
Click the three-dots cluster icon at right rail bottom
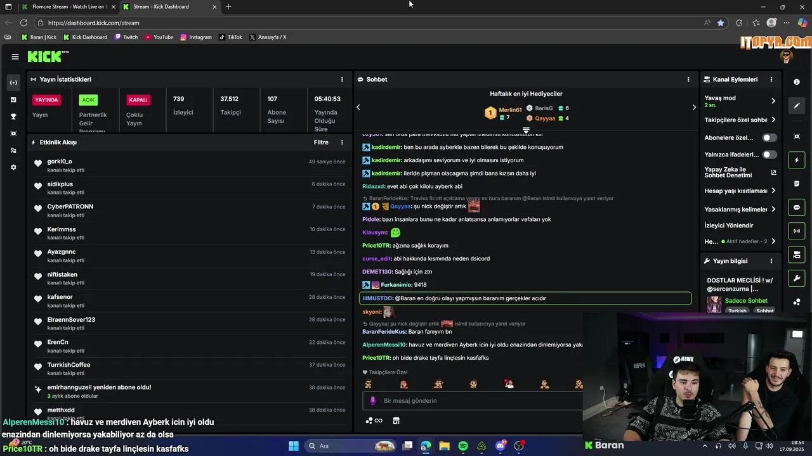pyautogui.click(x=797, y=302)
